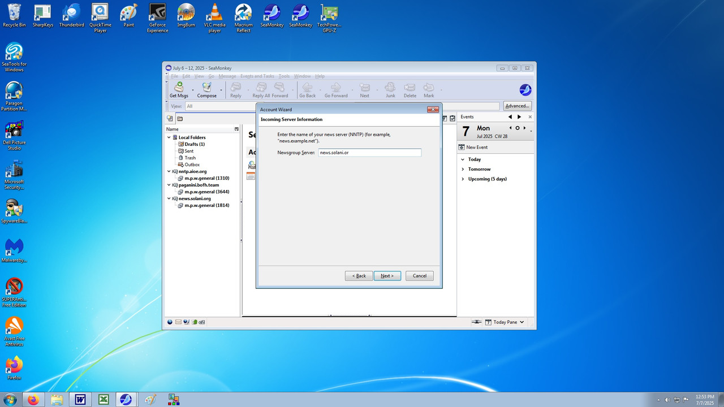Open the Message menu
This screenshot has width=724, height=407.
pos(227,76)
